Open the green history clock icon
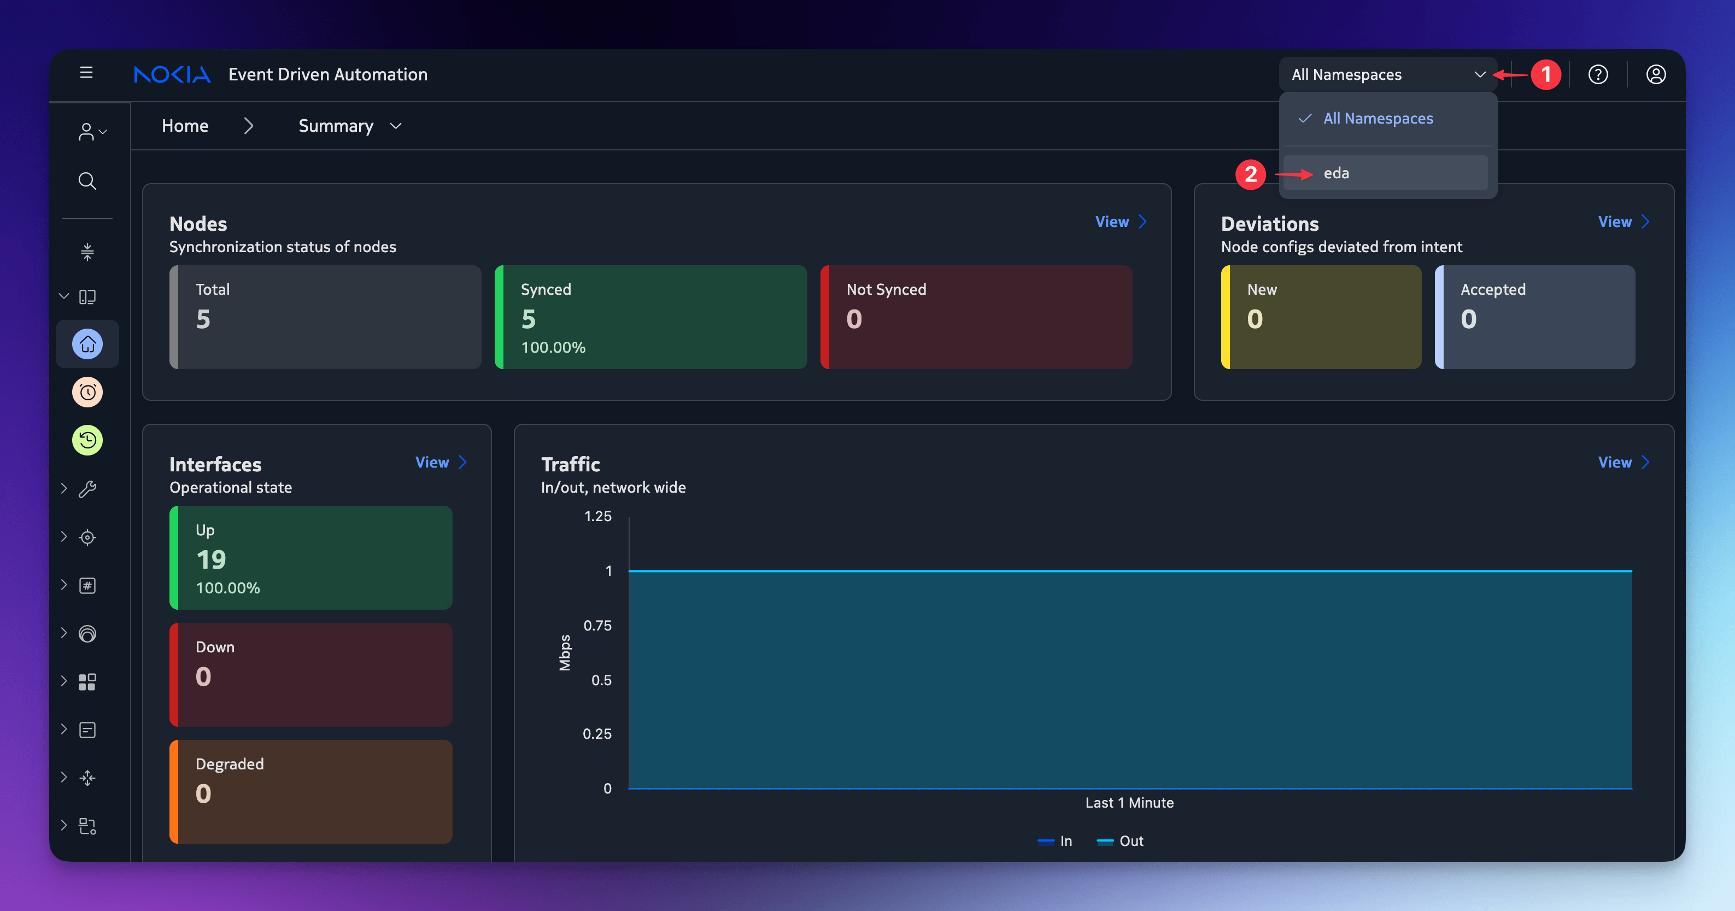 (87, 440)
